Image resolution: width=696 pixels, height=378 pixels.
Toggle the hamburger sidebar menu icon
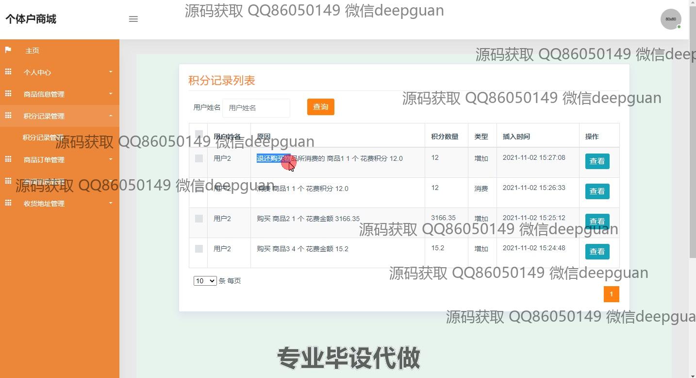click(x=133, y=19)
